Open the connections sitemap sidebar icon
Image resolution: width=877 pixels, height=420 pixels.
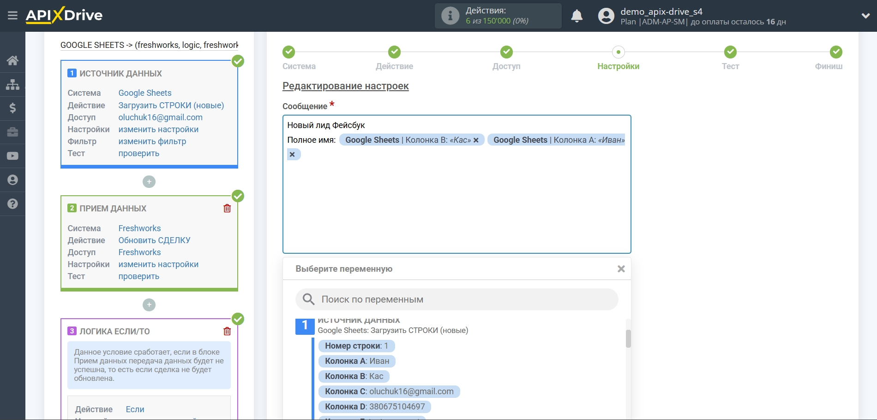(12, 84)
